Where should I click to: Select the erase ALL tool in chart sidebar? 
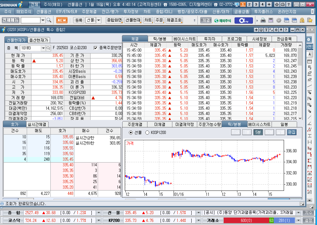coord(310,74)
